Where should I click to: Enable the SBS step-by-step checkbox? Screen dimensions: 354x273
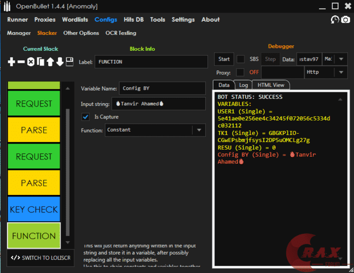(x=240, y=59)
